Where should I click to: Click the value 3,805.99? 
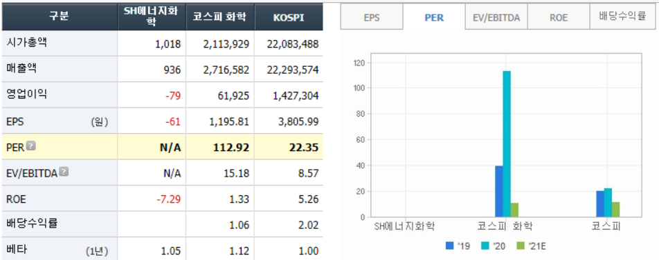(x=299, y=122)
